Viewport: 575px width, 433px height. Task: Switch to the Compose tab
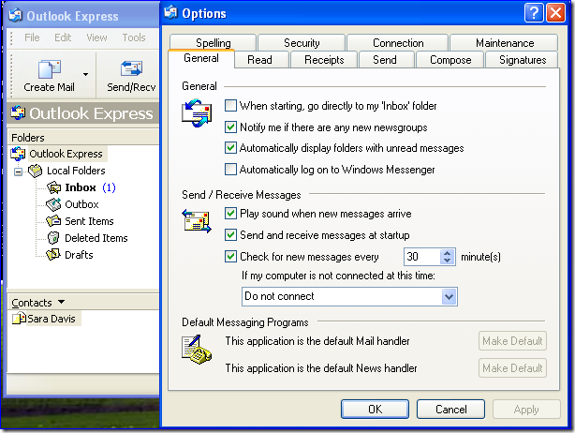point(450,59)
